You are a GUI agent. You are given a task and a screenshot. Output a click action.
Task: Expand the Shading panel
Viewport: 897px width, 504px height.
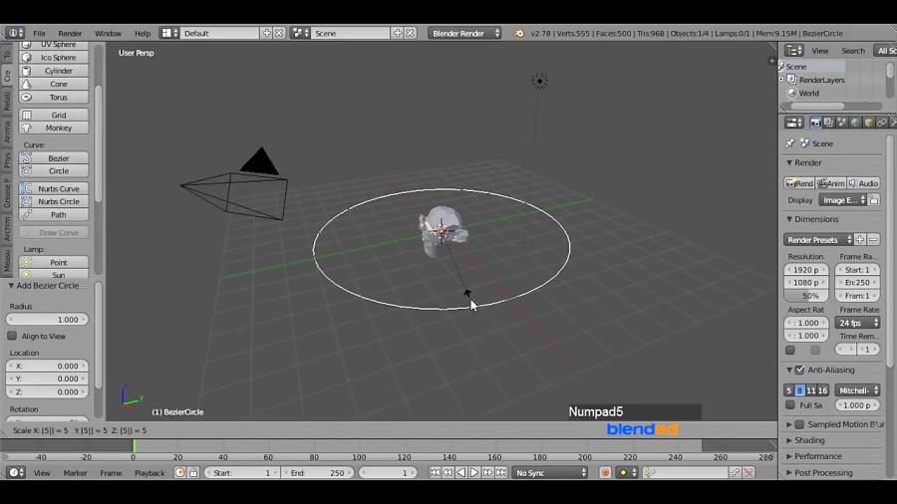pyautogui.click(x=789, y=440)
